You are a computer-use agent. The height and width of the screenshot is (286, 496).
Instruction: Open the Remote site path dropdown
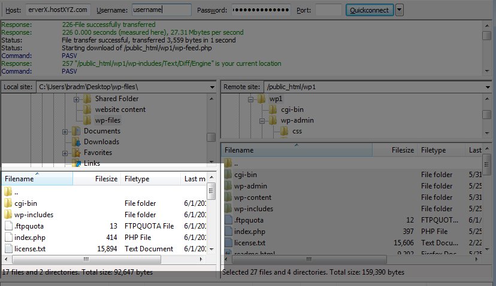point(488,87)
